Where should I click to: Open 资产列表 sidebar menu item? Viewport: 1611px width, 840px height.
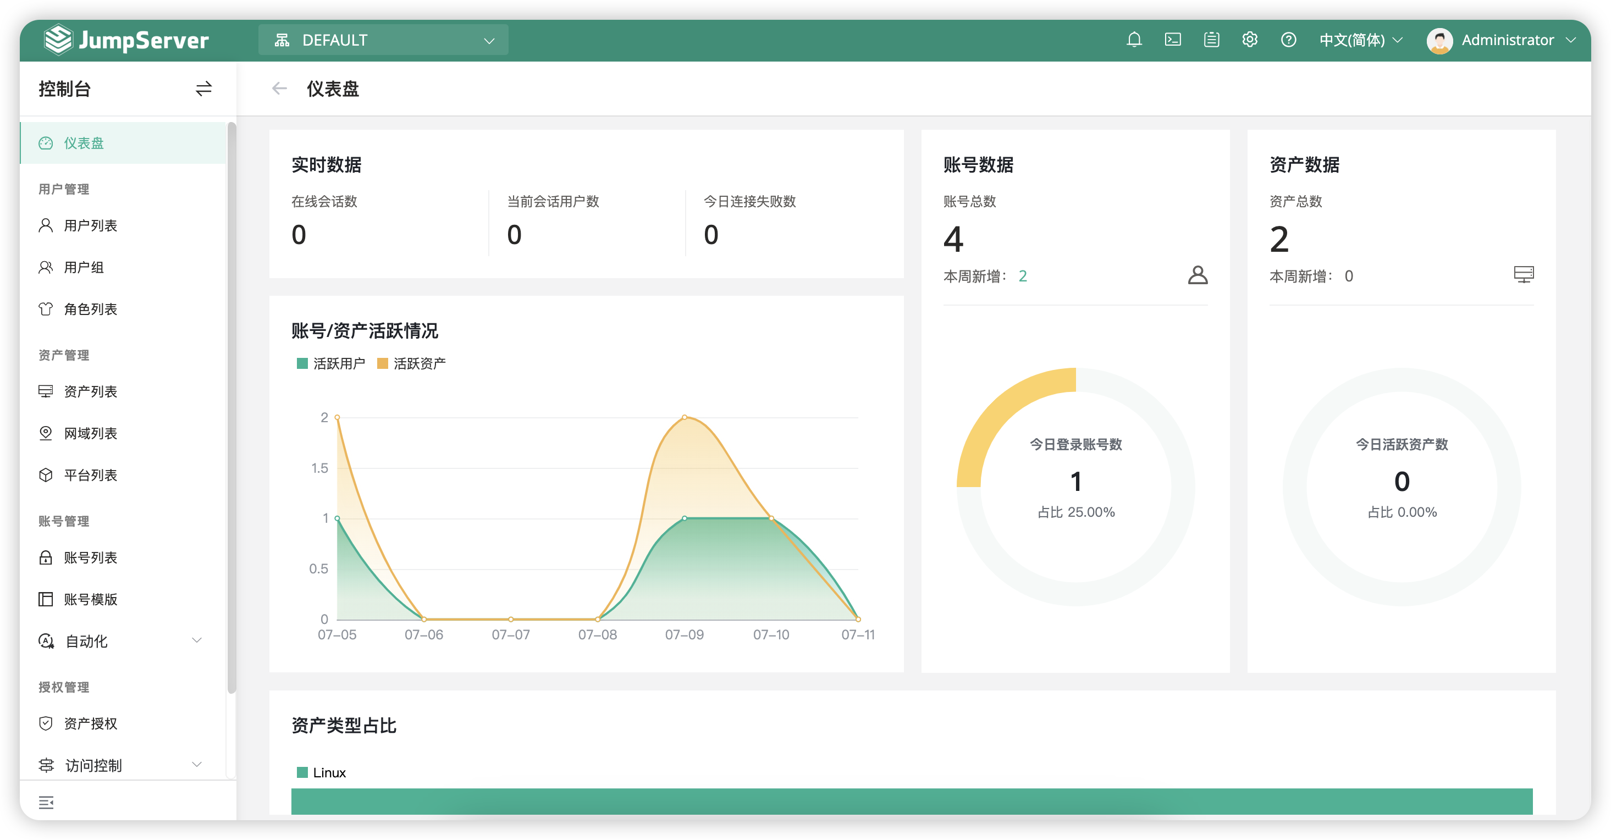(90, 391)
